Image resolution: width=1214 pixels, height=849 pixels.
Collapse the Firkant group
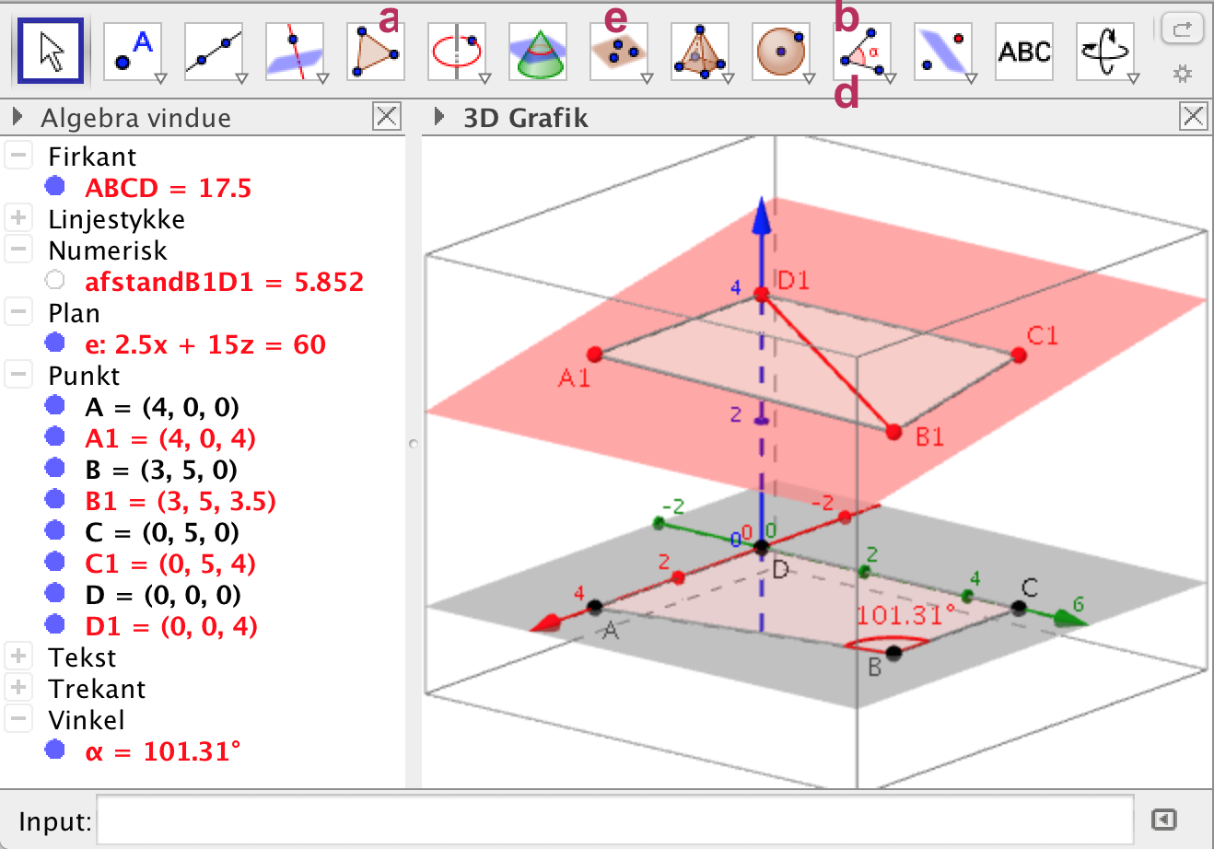pyautogui.click(x=18, y=156)
